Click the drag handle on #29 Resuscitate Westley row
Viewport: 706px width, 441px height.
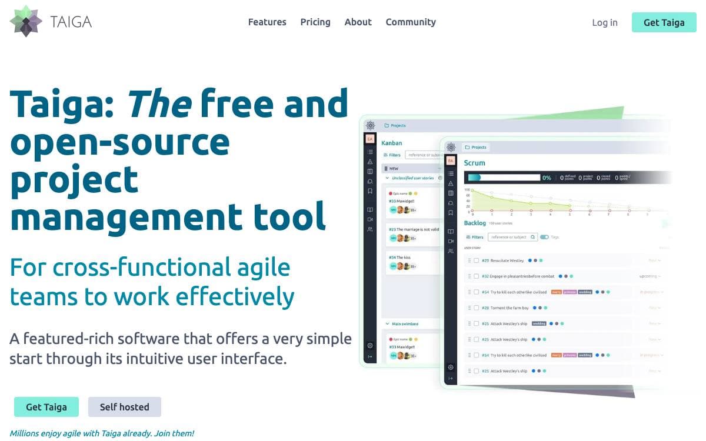469,260
